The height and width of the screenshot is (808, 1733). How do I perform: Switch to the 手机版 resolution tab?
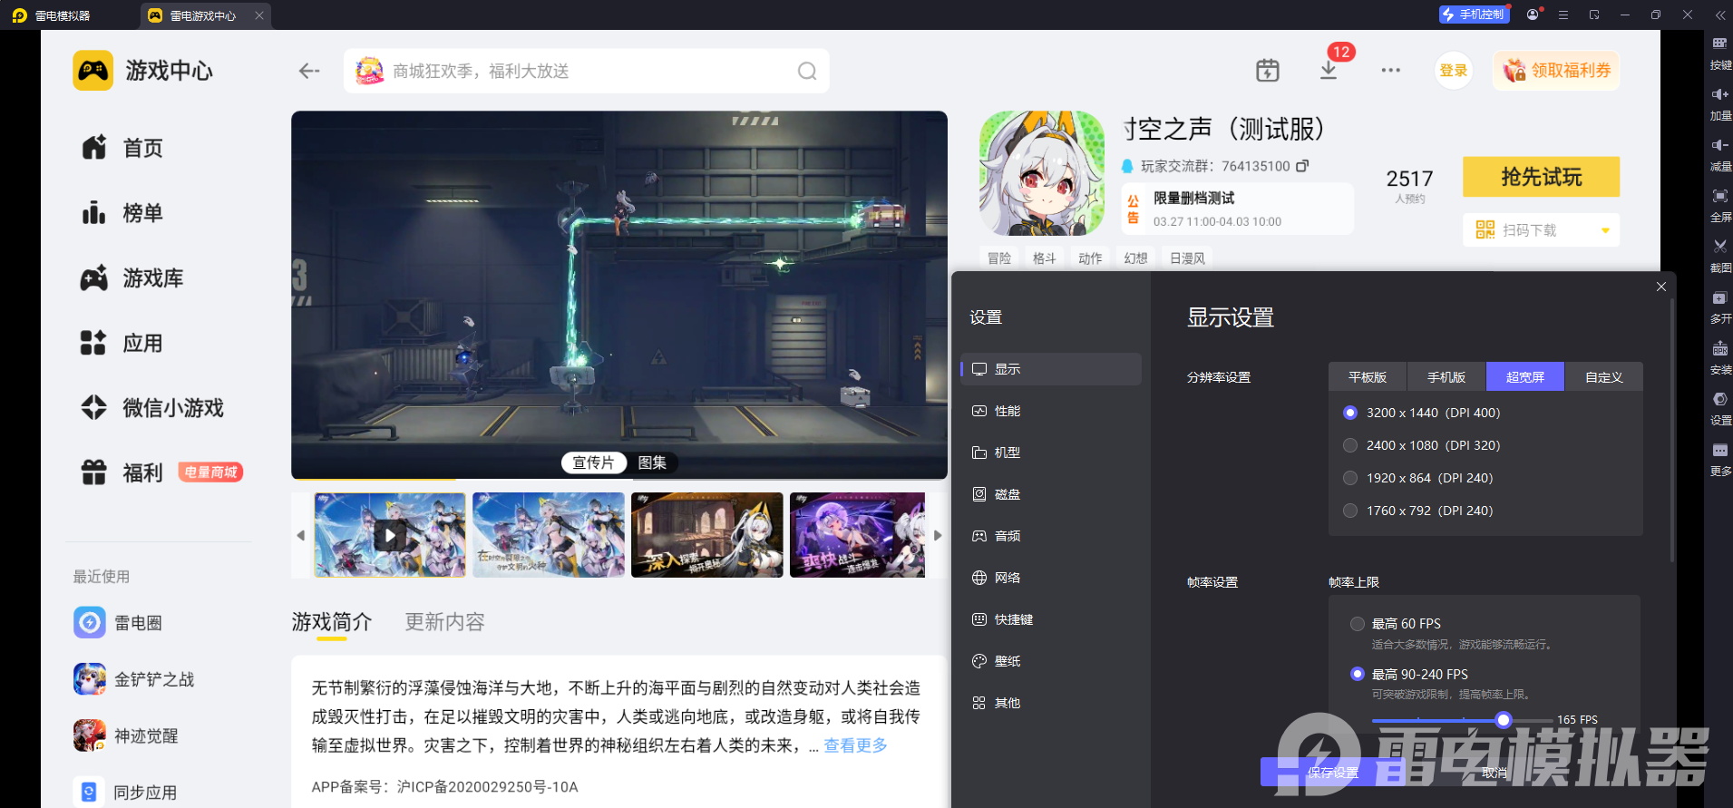tap(1446, 376)
